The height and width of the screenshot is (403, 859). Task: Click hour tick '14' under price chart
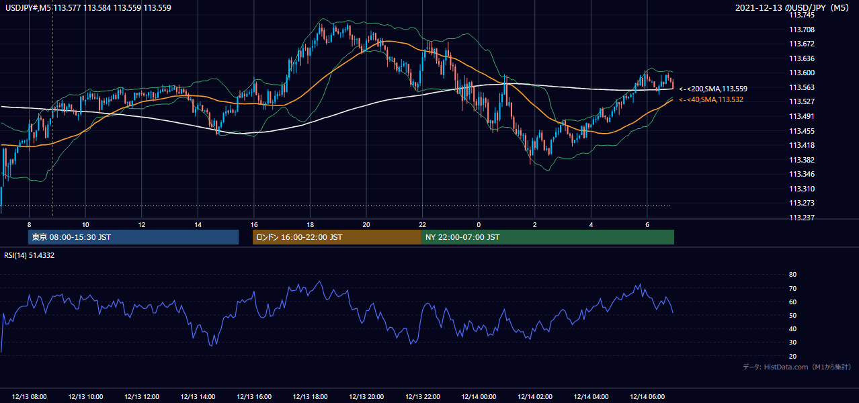(198, 224)
